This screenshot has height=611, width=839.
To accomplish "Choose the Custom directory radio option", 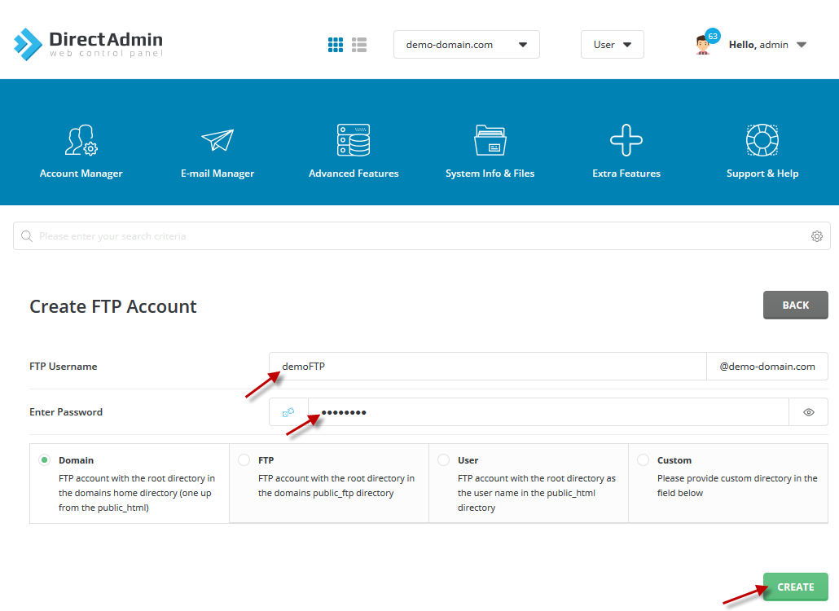I will pyautogui.click(x=643, y=460).
